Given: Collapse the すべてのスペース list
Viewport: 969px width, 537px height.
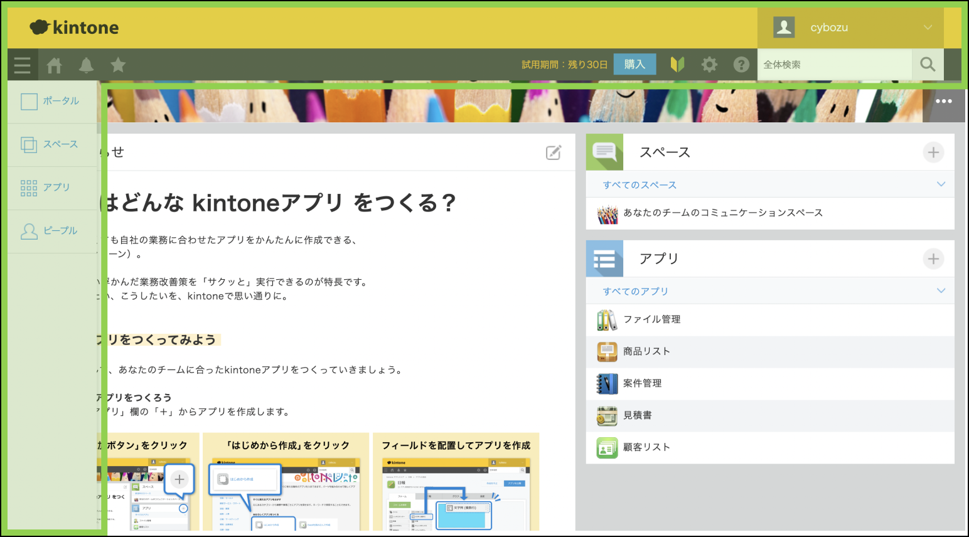Looking at the screenshot, I should [x=940, y=184].
